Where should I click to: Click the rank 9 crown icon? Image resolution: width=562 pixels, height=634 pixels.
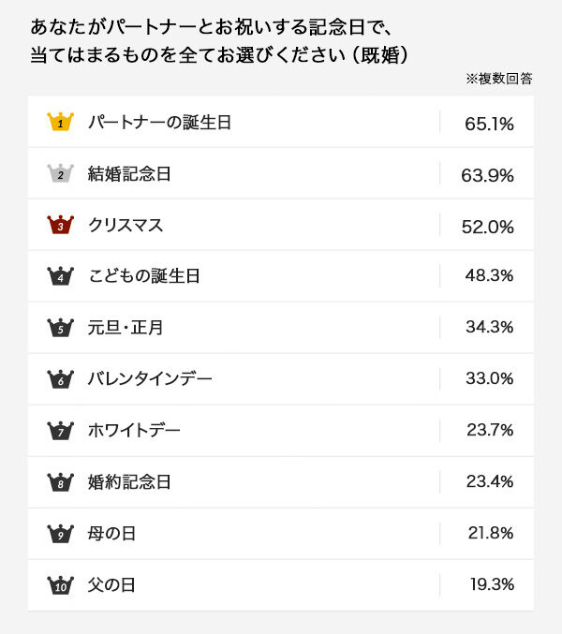pyautogui.click(x=60, y=534)
